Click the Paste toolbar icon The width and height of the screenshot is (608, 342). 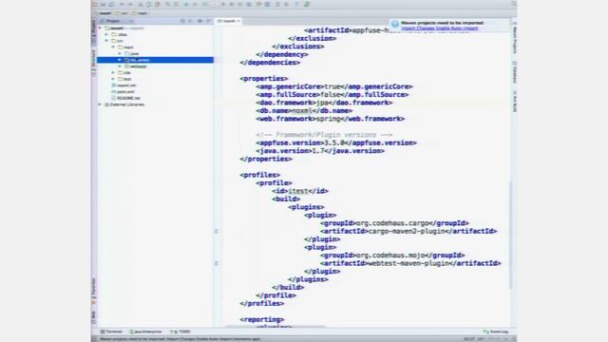click(157, 4)
